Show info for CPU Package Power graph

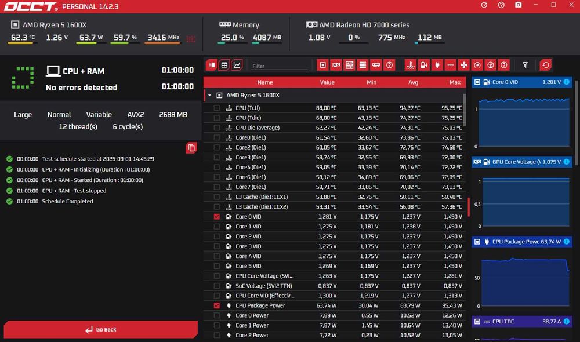(x=566, y=242)
